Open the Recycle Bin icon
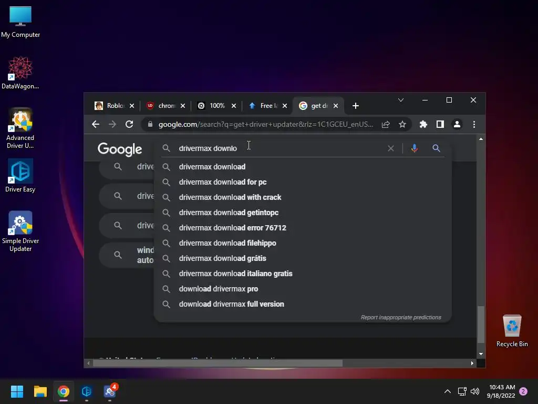Image resolution: width=538 pixels, height=404 pixels. tap(512, 331)
